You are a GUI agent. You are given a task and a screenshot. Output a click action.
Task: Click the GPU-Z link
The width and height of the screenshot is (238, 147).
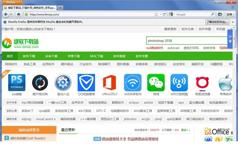click(101, 111)
